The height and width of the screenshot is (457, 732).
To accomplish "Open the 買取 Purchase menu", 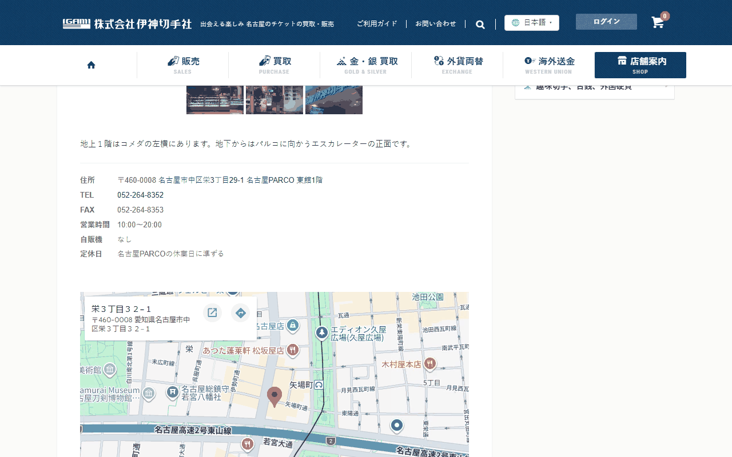I will [x=274, y=65].
